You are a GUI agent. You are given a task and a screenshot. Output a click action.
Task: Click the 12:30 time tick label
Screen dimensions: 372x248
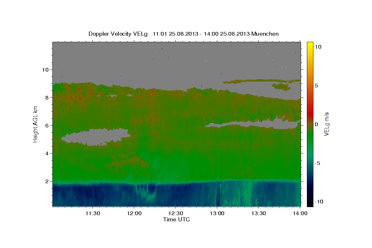click(x=175, y=213)
